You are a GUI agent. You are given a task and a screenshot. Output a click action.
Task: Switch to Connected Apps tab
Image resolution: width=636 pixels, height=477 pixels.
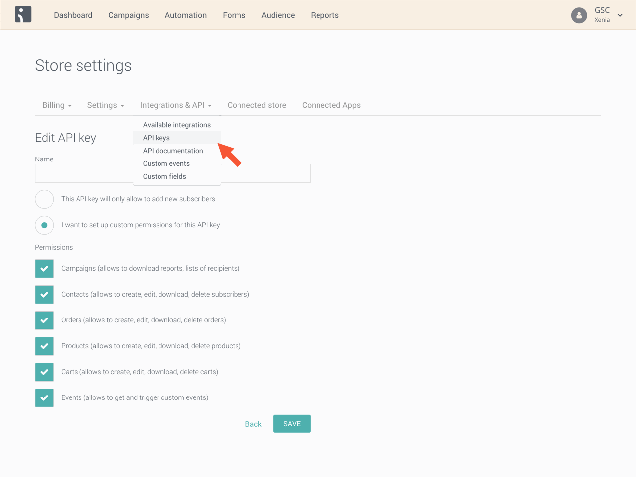pyautogui.click(x=331, y=105)
